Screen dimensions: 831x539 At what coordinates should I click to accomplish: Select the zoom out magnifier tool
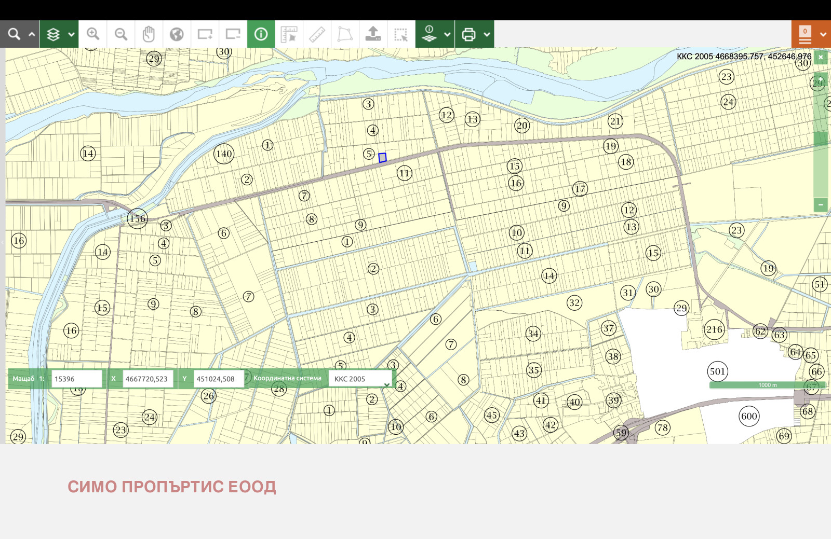click(121, 34)
